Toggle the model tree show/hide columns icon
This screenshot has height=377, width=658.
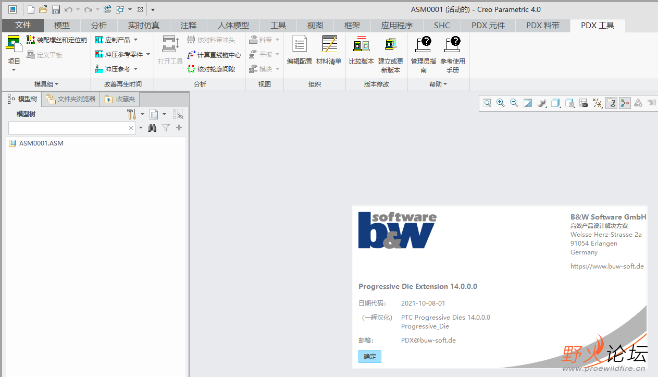click(178, 114)
